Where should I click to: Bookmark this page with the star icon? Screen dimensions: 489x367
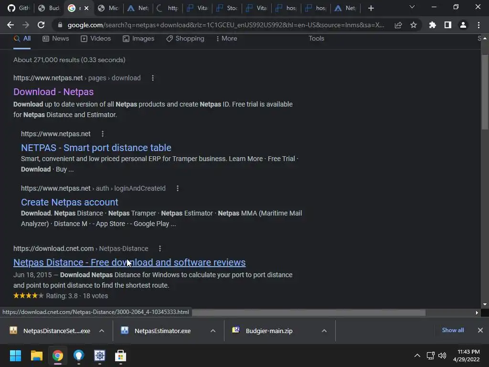click(414, 25)
